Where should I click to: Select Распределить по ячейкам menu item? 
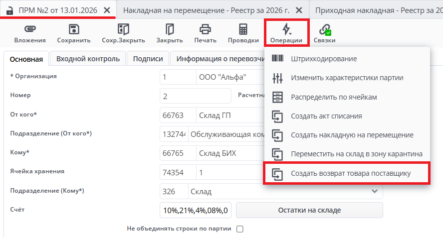(334, 97)
